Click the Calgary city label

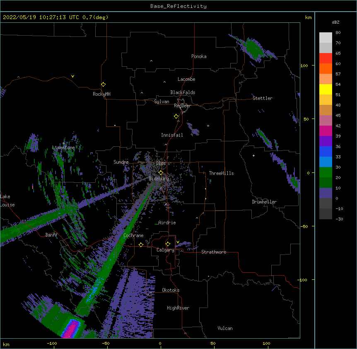coord(165,250)
